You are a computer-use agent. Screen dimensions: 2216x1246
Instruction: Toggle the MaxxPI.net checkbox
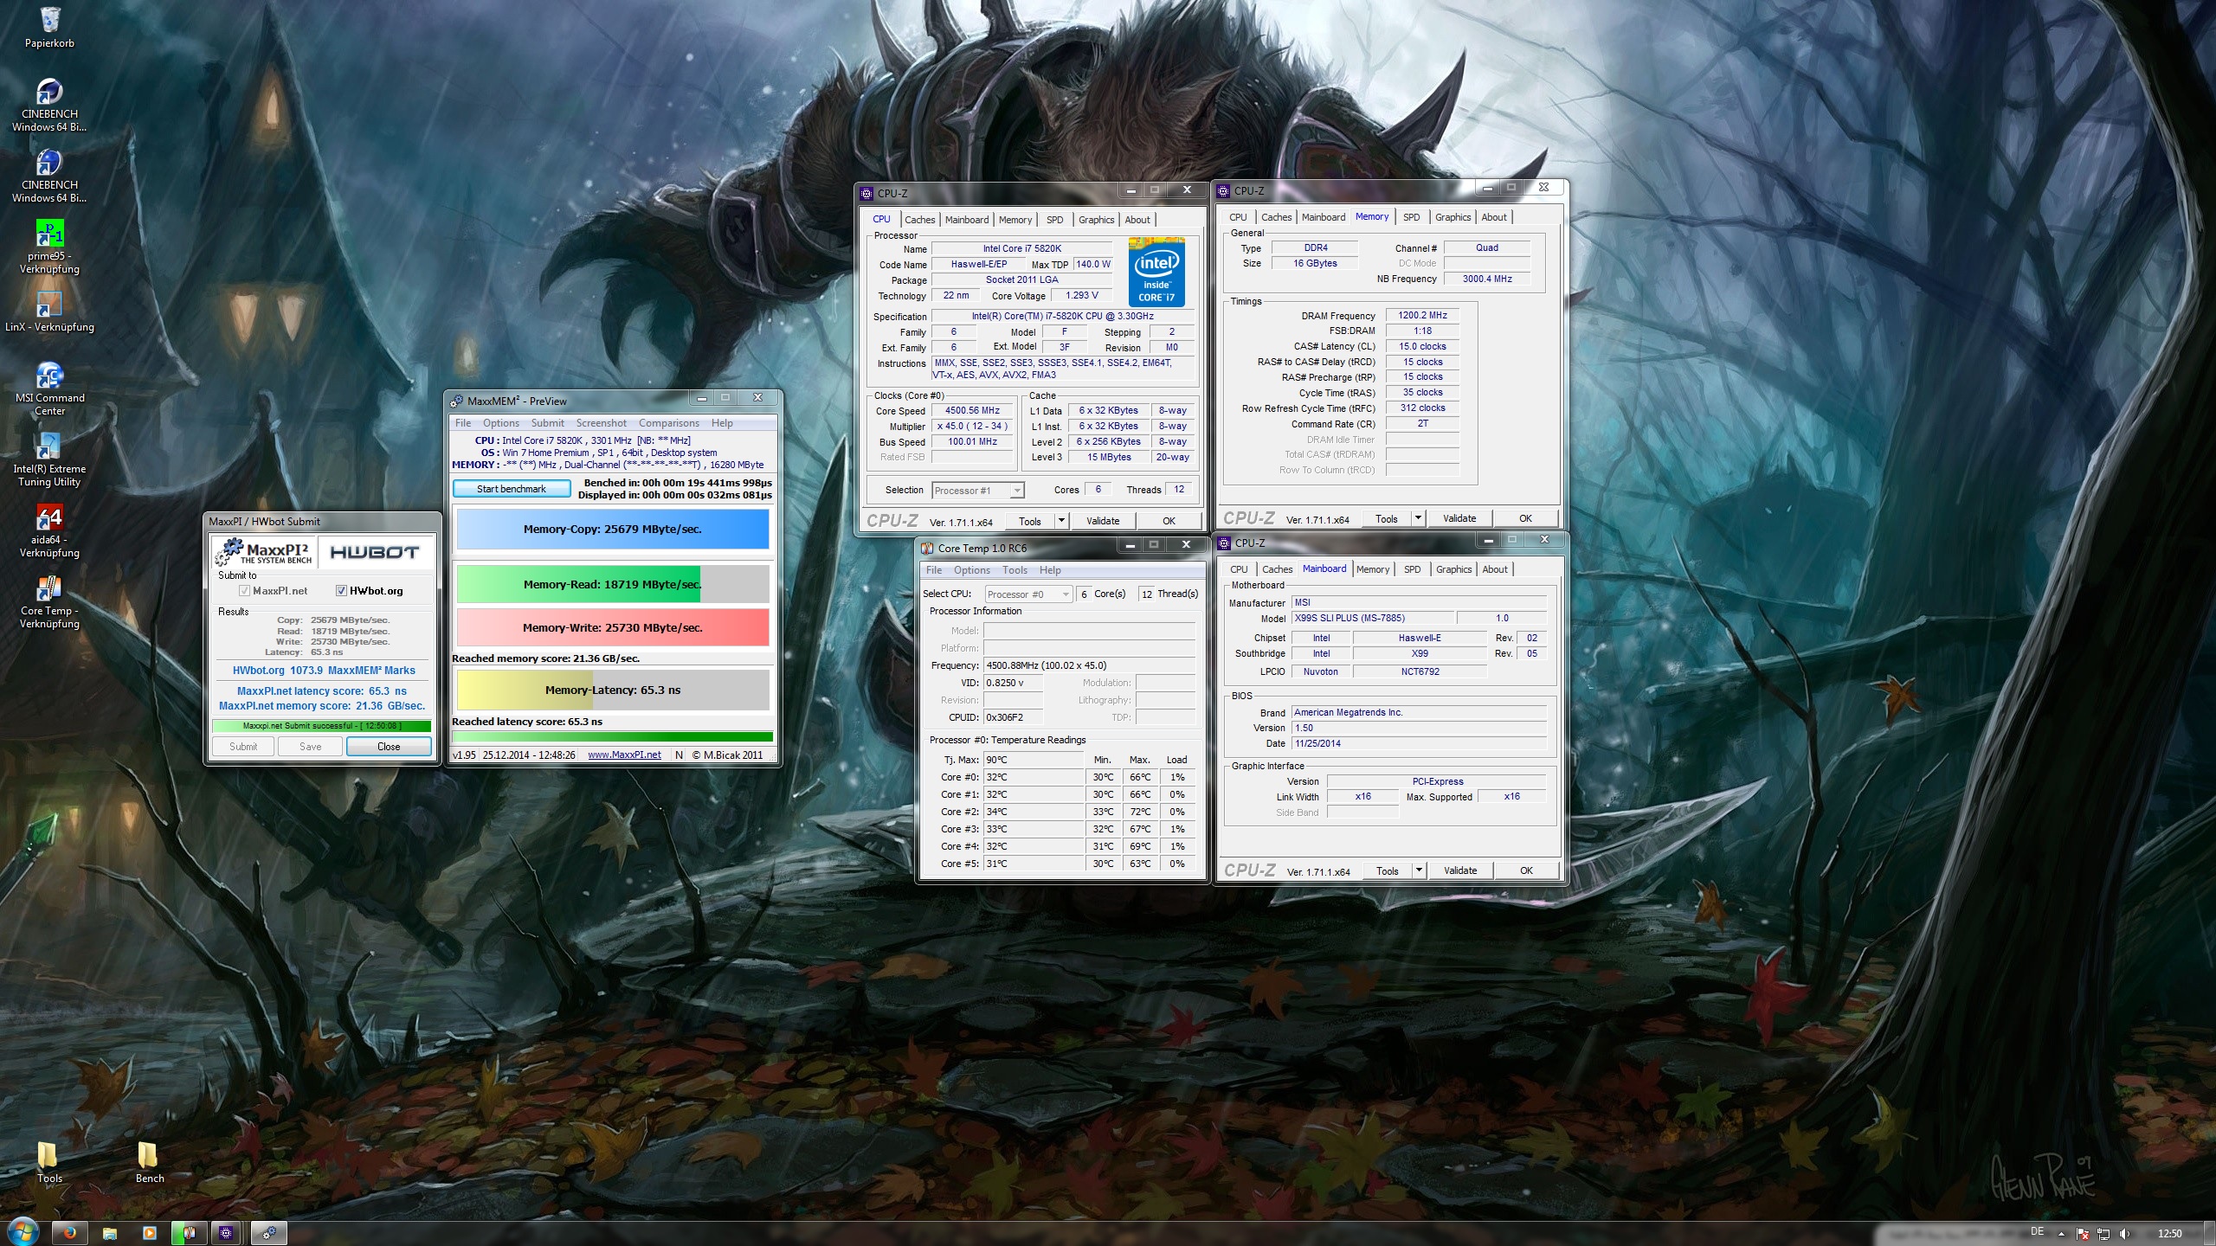pos(244,591)
